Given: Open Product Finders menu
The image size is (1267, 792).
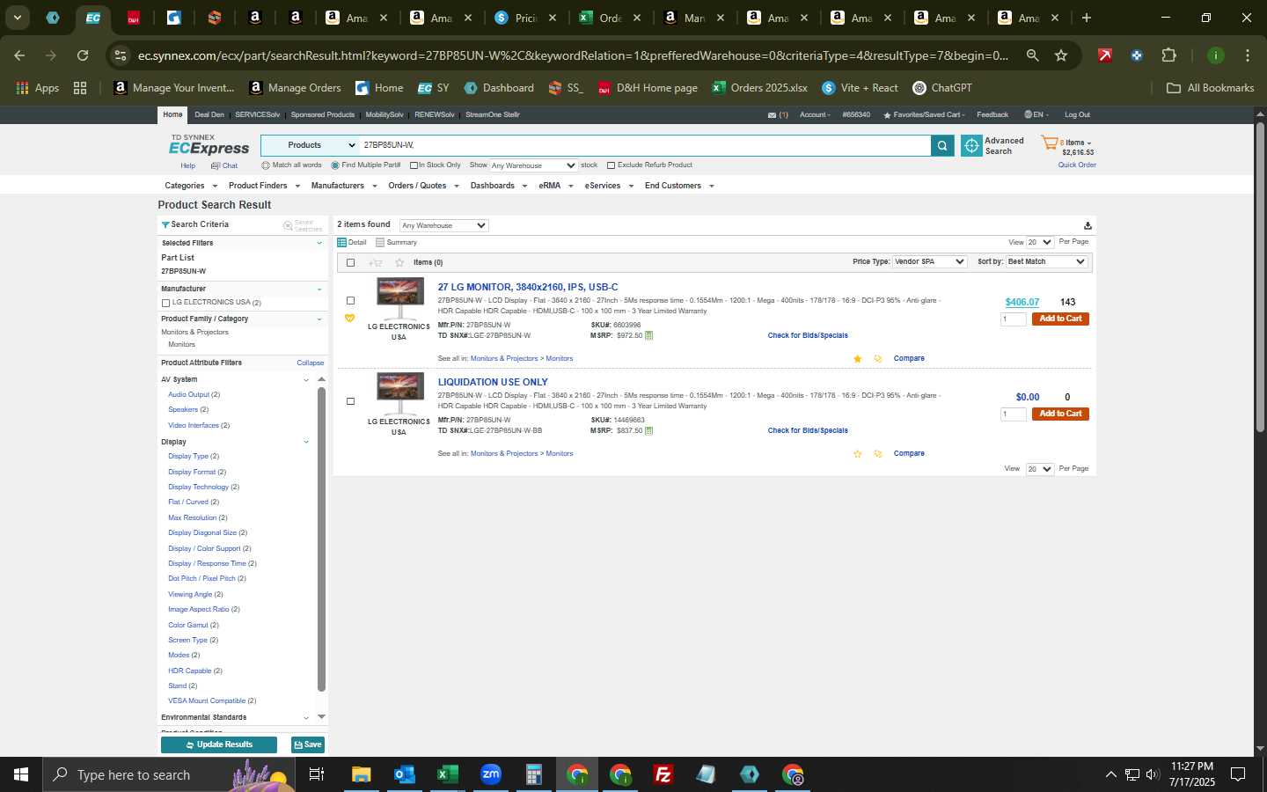Looking at the screenshot, I should click(x=264, y=186).
